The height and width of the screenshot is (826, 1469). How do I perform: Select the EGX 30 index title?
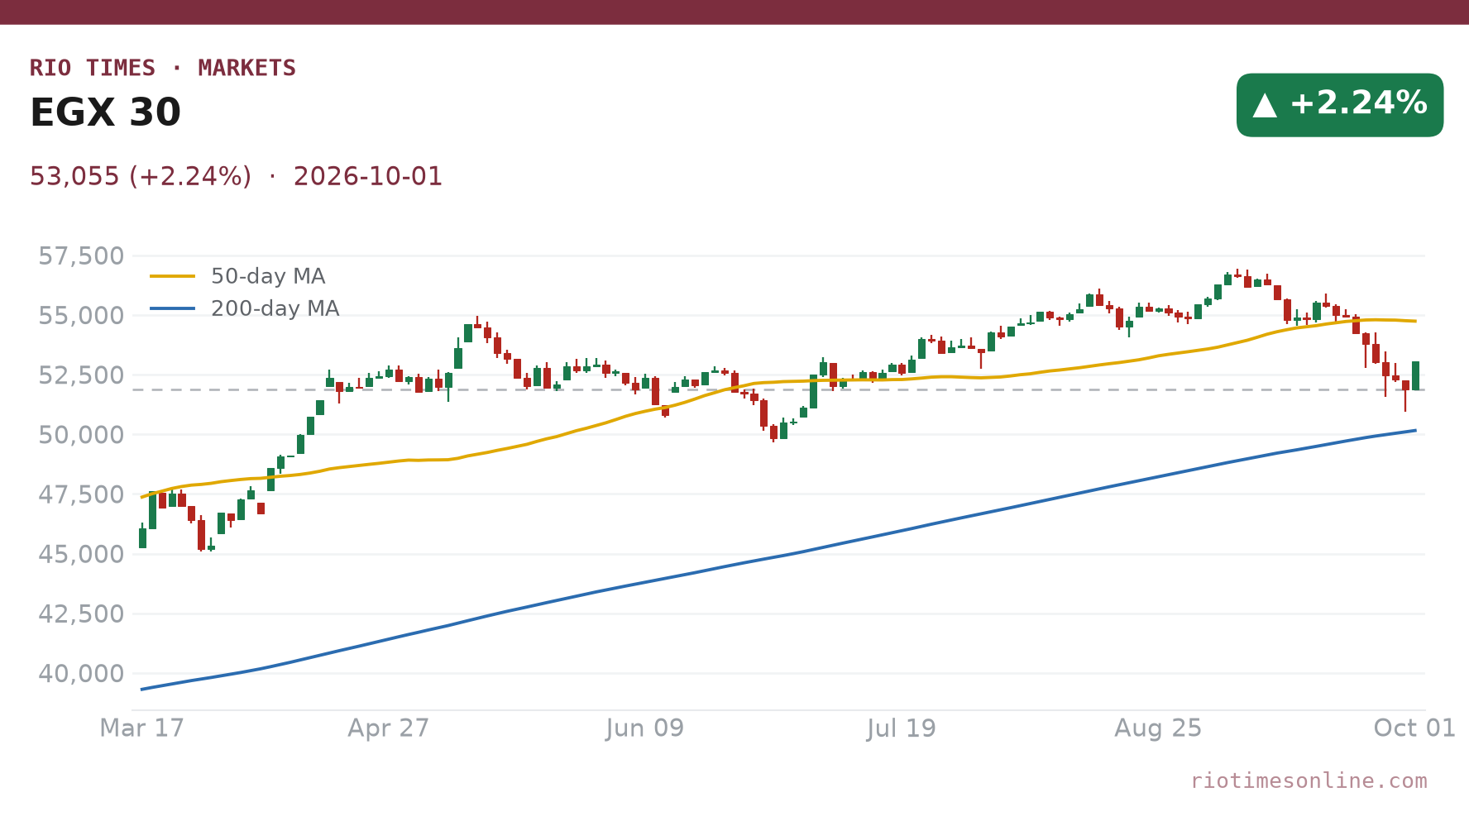click(105, 112)
